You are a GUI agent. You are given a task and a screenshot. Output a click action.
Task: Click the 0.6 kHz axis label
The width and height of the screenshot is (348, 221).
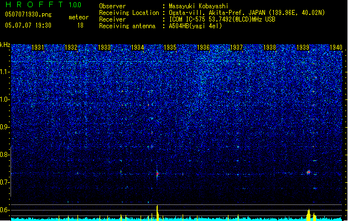4,210
